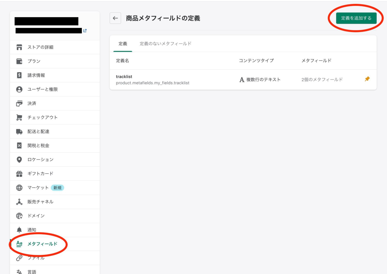This screenshot has height=274, width=387.
Task: Click the 商品メタフィールドの定義 page title
Action: tap(163, 18)
